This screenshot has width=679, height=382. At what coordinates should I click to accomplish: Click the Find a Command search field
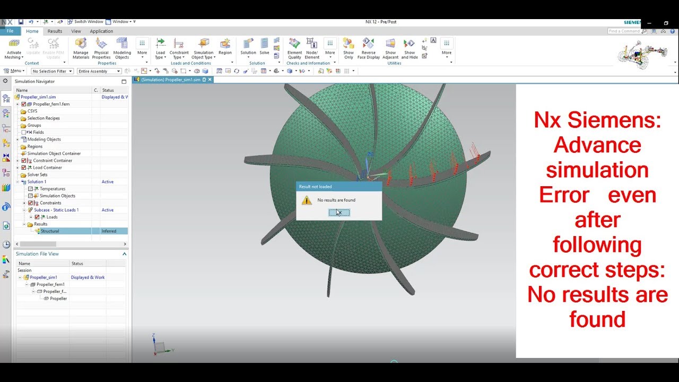pyautogui.click(x=628, y=31)
